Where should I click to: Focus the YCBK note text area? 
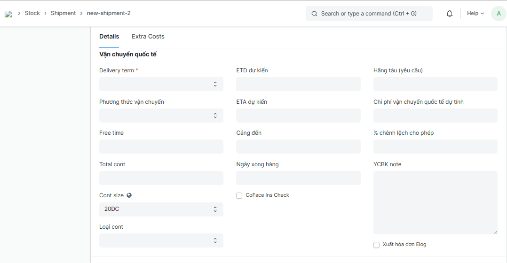tap(435, 202)
